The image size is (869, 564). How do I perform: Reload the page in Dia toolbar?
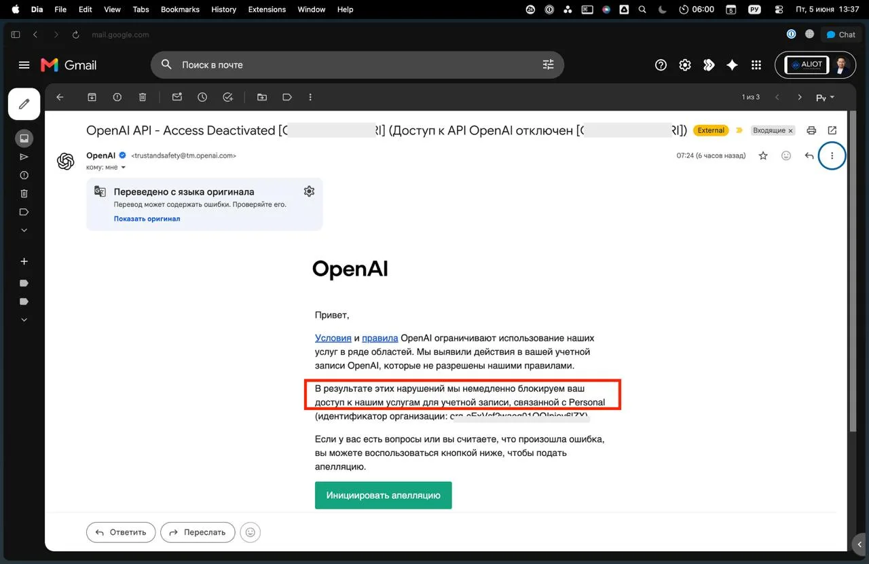pyautogui.click(x=75, y=35)
